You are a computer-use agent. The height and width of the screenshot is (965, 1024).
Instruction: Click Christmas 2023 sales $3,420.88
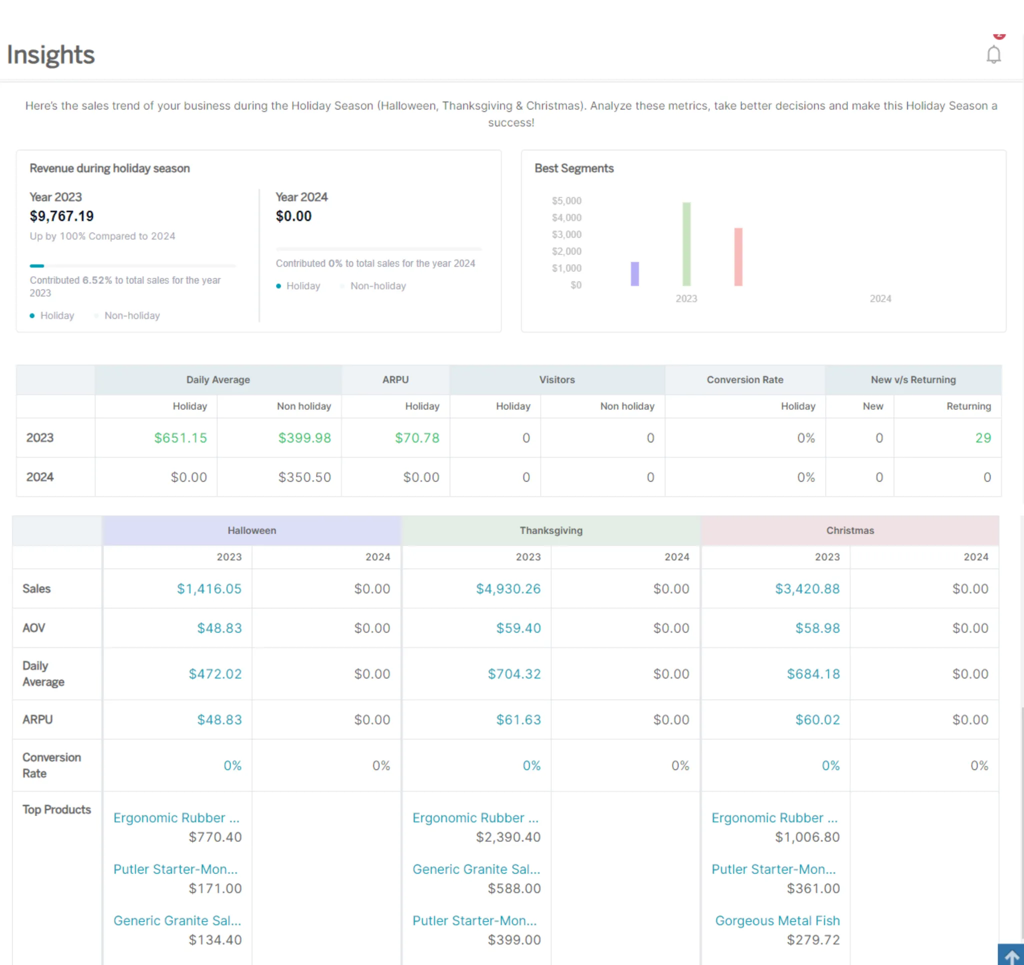point(807,588)
